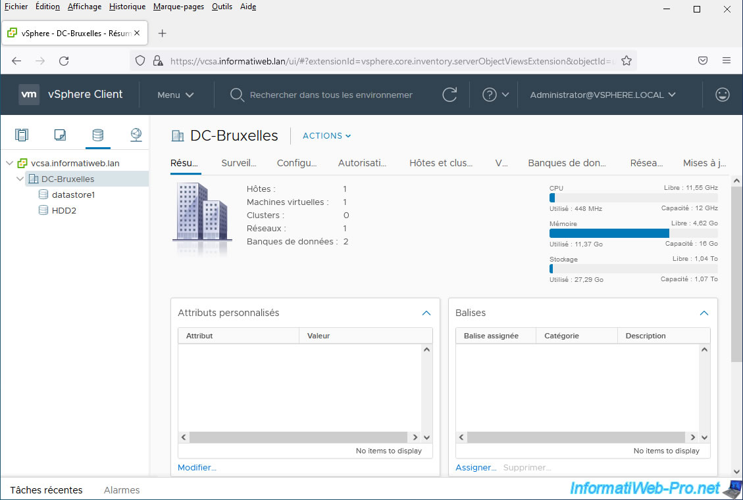Switch to the Banques de données tab
The image size is (743, 500).
tap(567, 163)
